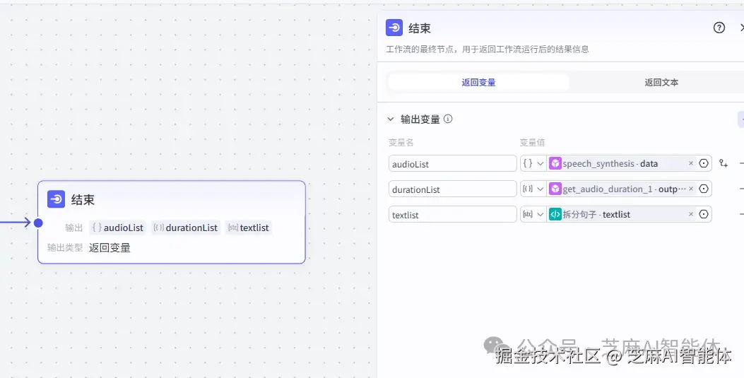Click the 拆分句子 code node icon
The image size is (744, 378).
pos(555,214)
